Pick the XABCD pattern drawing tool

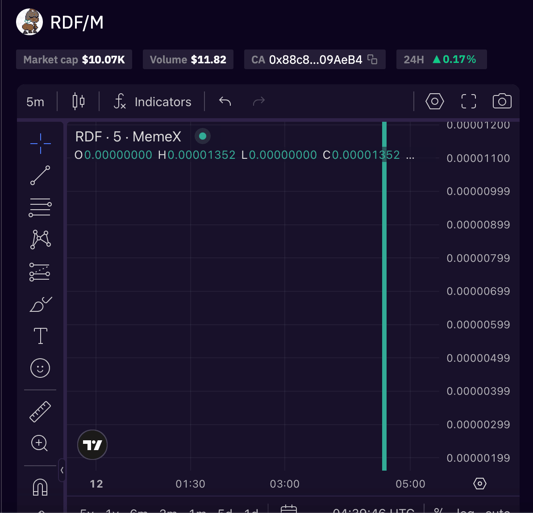coord(40,239)
